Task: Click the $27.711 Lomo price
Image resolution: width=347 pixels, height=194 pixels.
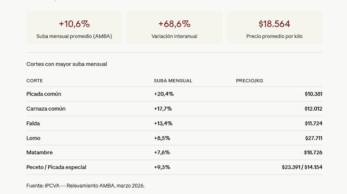Action: tap(314, 138)
